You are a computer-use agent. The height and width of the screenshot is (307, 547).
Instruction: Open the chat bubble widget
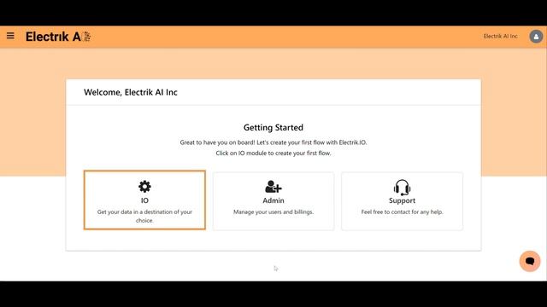tap(530, 261)
